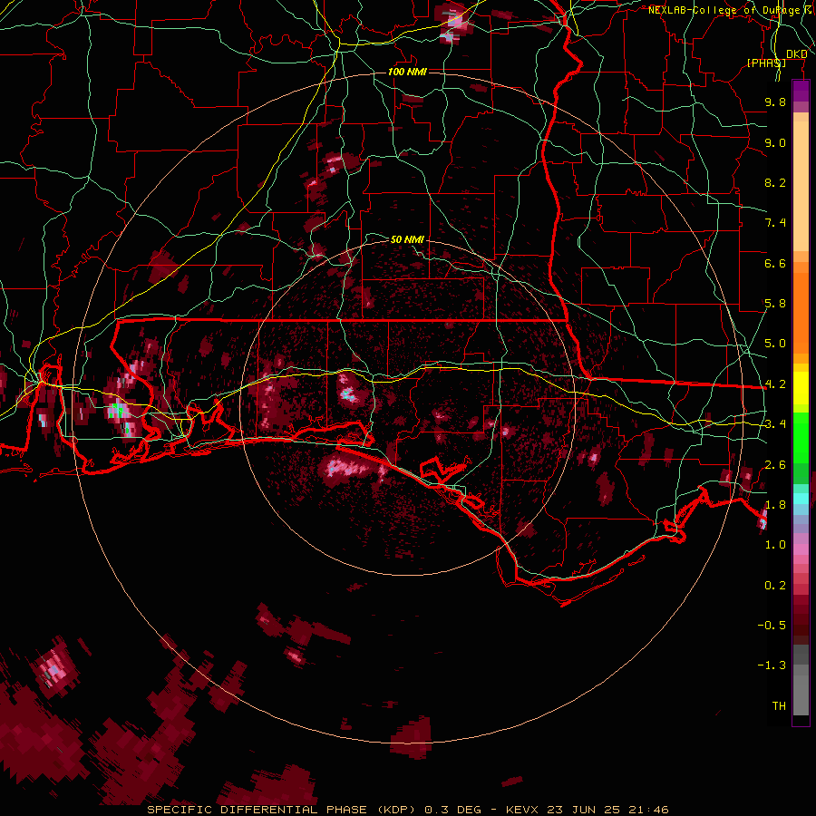Click the 2.6 scale value

point(775,465)
